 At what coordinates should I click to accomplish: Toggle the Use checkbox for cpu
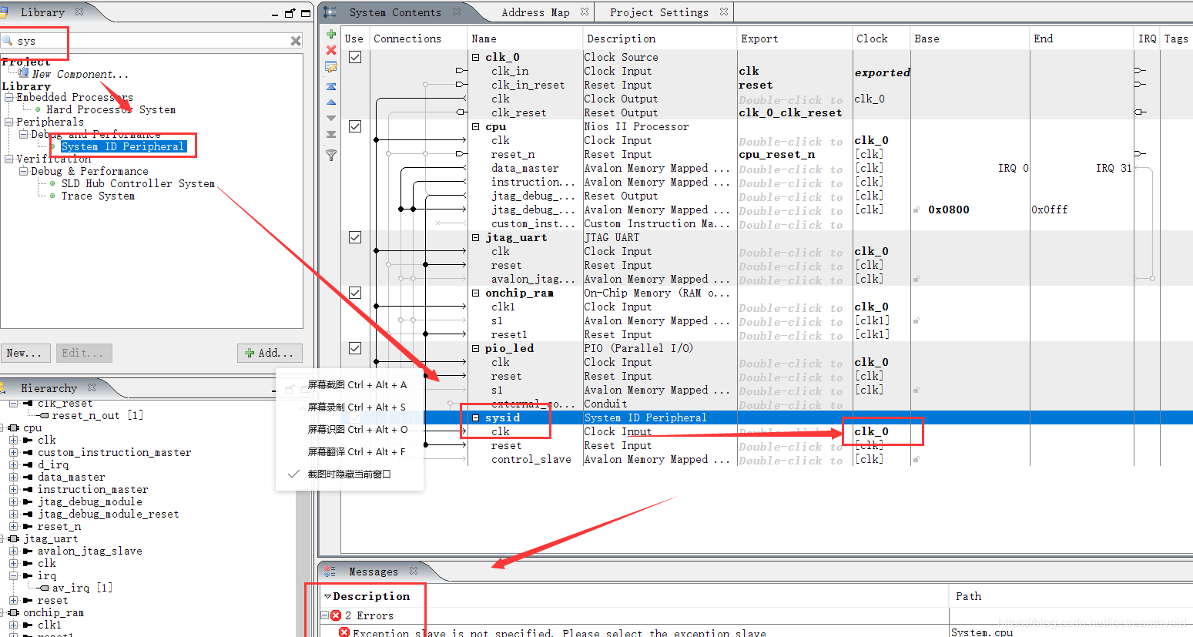pos(355,126)
